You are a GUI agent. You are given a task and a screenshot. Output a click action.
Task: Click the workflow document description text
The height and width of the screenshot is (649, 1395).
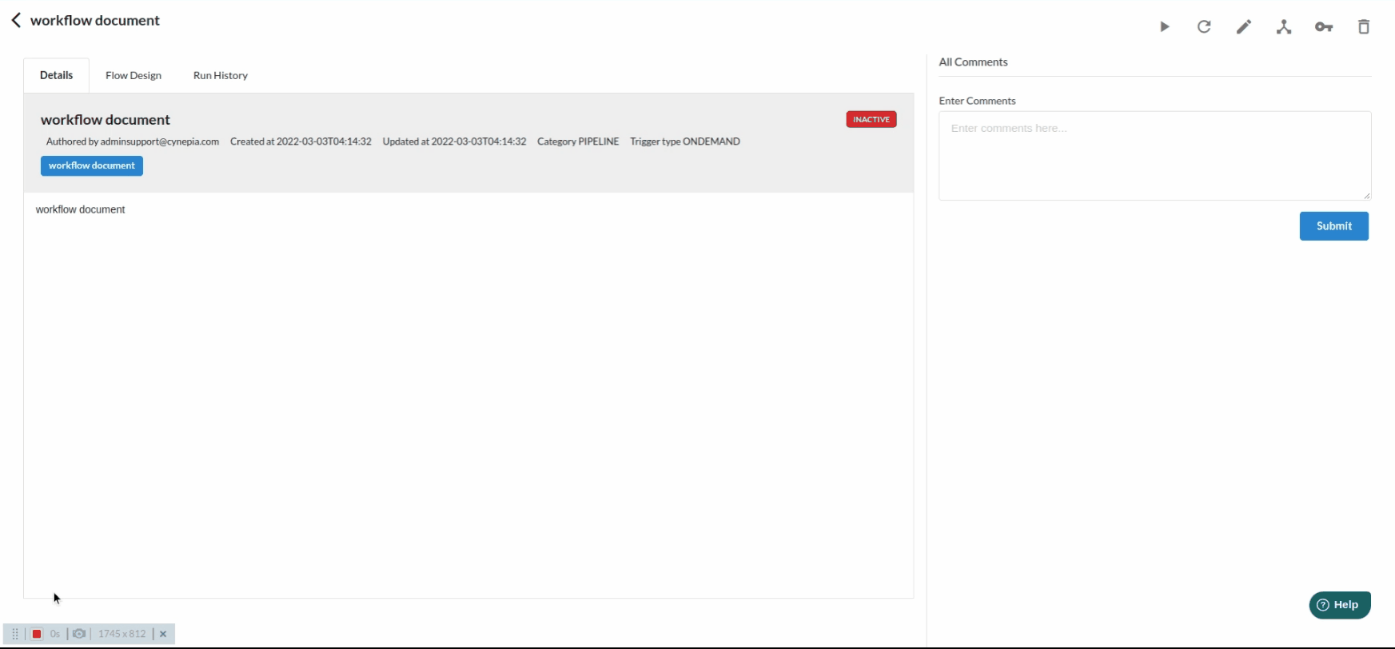coord(81,209)
